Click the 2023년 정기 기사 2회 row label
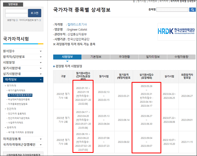 [x=63, y=120]
